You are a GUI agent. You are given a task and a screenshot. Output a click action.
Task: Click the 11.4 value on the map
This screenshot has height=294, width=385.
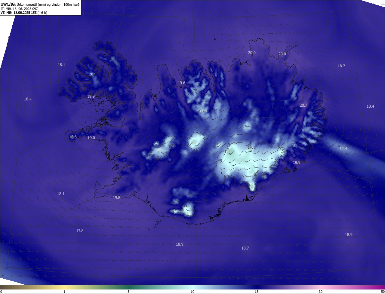[203, 111]
